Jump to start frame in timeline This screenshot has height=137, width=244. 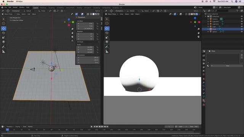pyautogui.click(x=94, y=127)
